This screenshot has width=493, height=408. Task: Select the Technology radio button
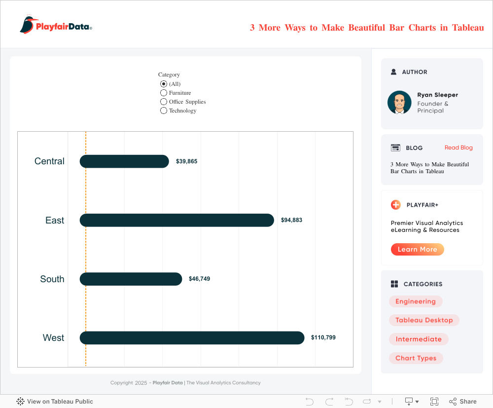(x=164, y=111)
